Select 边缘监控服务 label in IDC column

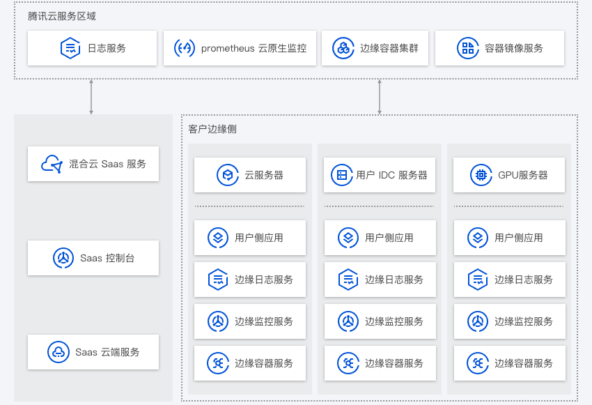(x=394, y=321)
